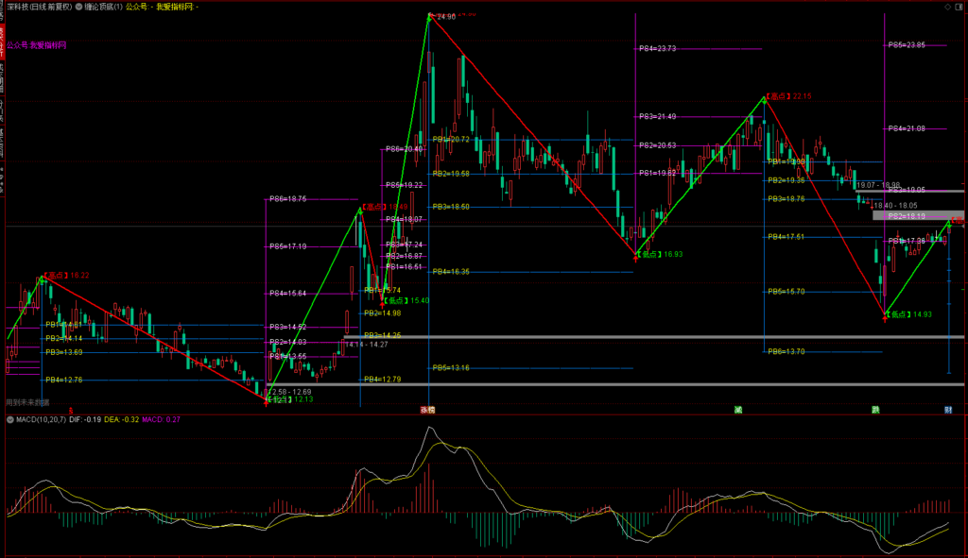Click the 低点 16.93 label
Screen dimensions: 968x558
[x=660, y=254]
